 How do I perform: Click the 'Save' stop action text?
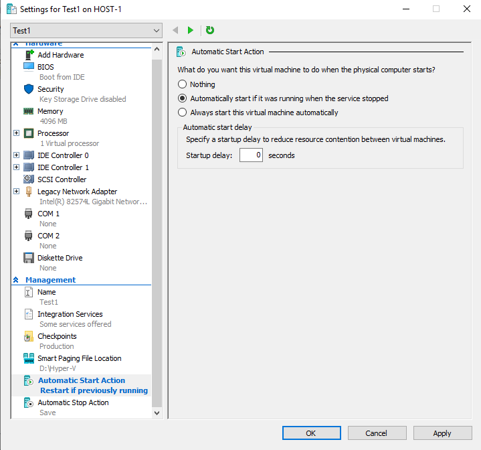point(47,412)
